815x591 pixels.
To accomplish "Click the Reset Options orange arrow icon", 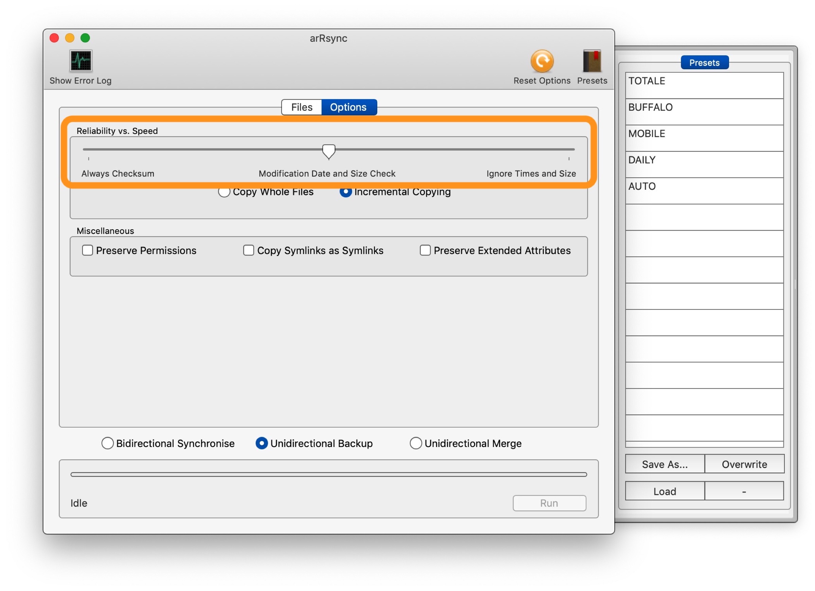I will point(542,61).
